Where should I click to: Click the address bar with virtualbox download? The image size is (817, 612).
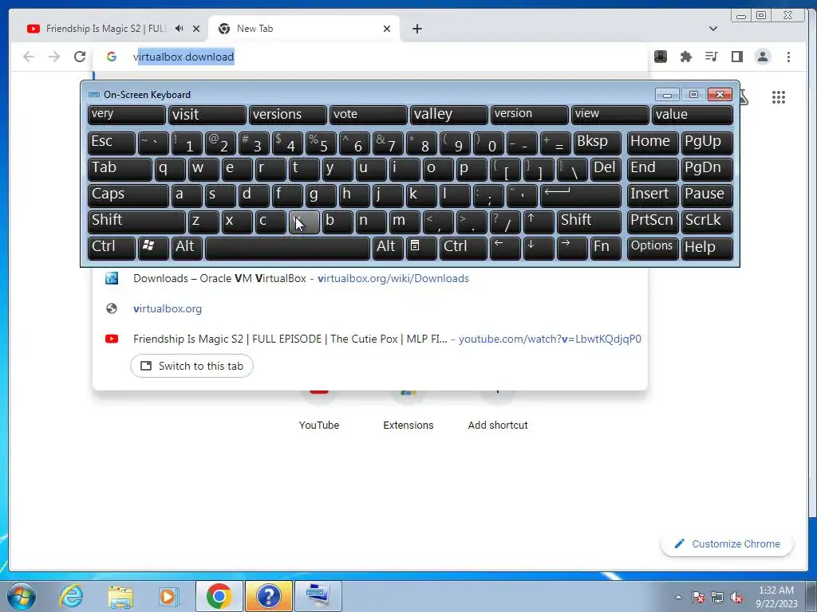[x=371, y=57]
